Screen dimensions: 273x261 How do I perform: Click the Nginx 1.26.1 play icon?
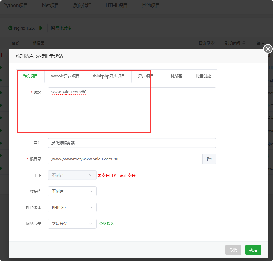pos(41,28)
